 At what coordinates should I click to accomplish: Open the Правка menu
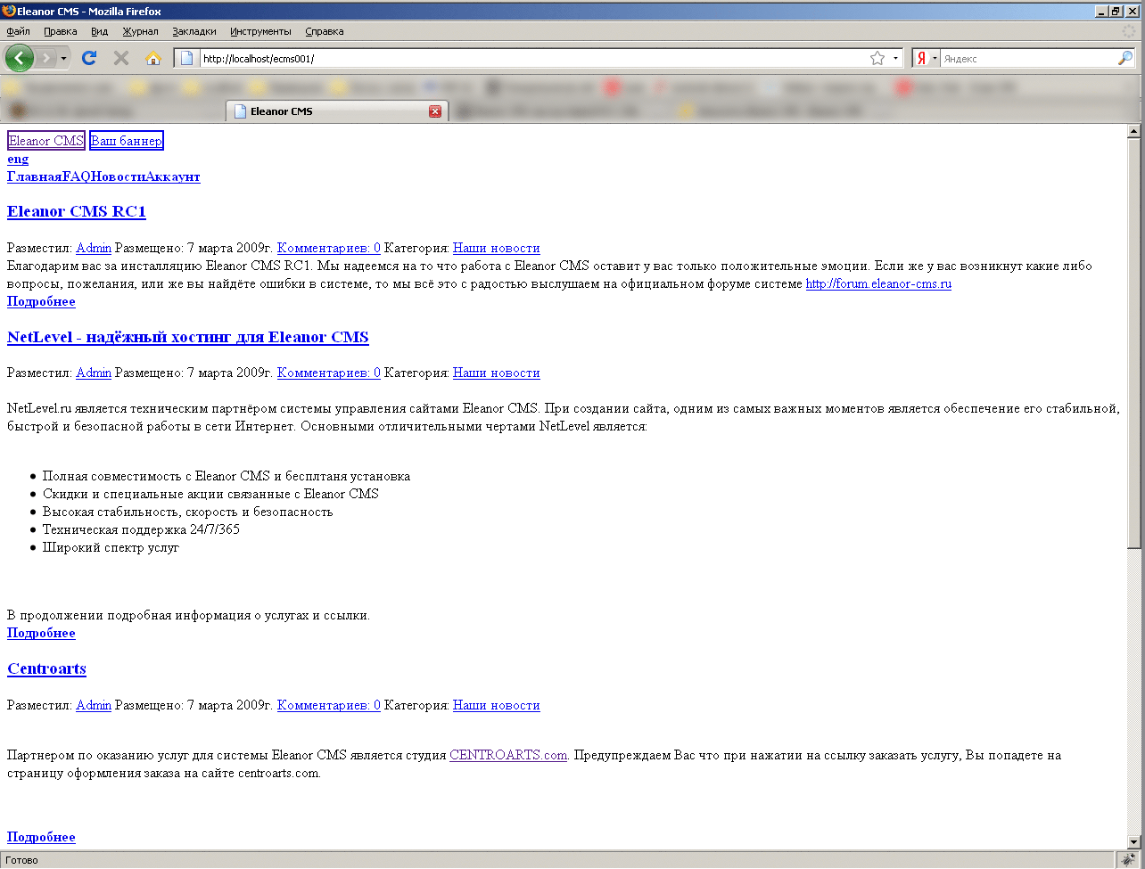click(60, 31)
